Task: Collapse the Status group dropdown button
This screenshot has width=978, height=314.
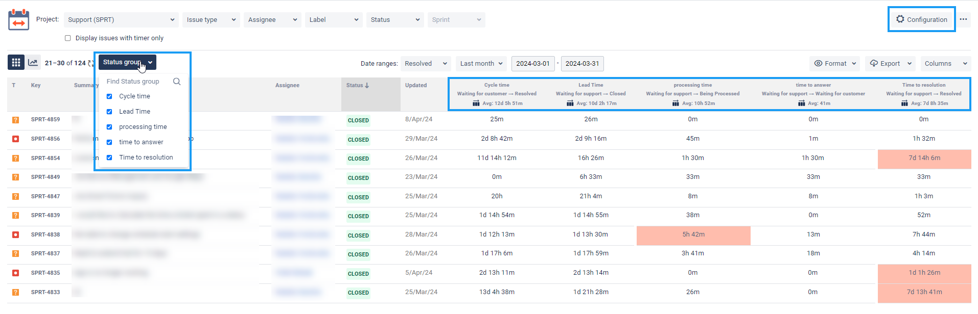Action: 127,62
